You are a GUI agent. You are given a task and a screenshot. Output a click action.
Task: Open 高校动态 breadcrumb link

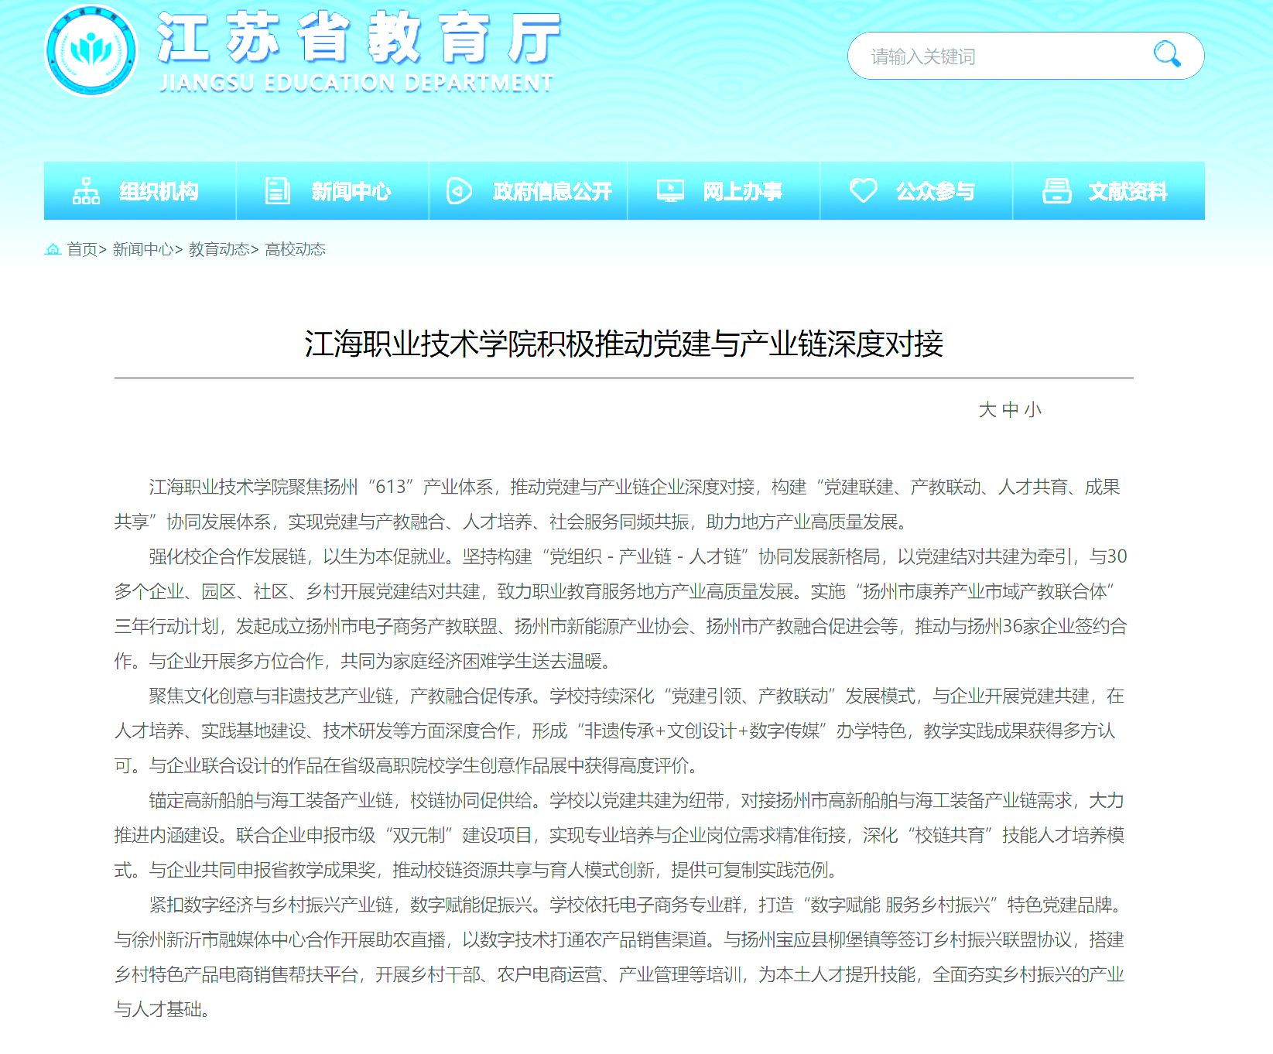click(295, 249)
